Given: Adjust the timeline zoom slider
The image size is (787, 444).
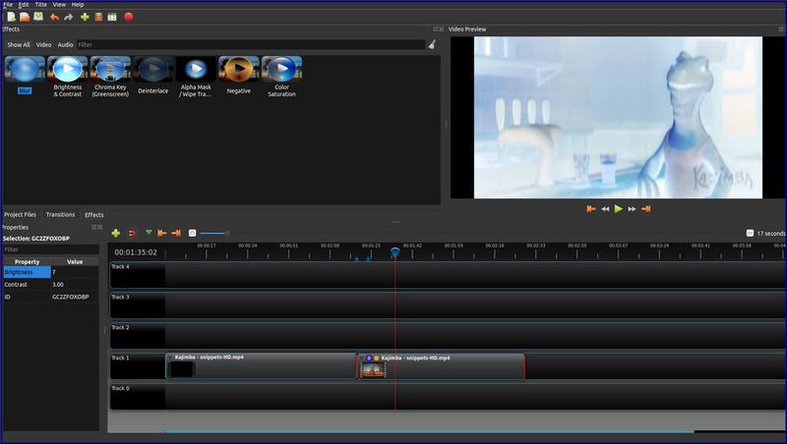Looking at the screenshot, I should point(214,233).
